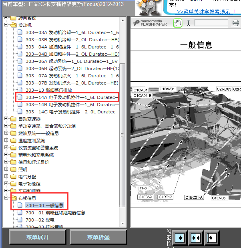Click the tree panel scrollbar thumb

coord(123,135)
